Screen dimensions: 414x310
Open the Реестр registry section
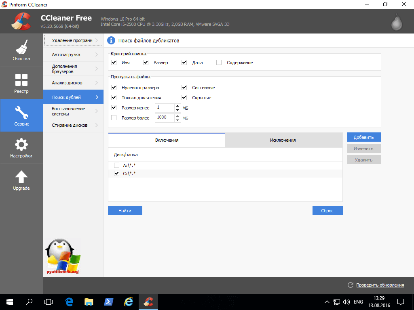click(21, 83)
